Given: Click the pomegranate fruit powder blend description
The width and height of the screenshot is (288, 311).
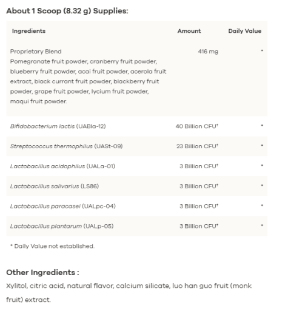Looking at the screenshot, I should point(88,81).
